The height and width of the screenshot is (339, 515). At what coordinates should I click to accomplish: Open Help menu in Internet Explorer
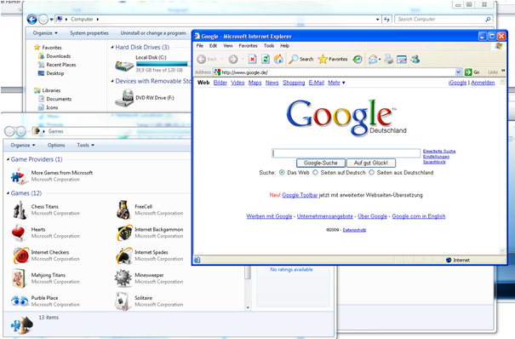(285, 46)
